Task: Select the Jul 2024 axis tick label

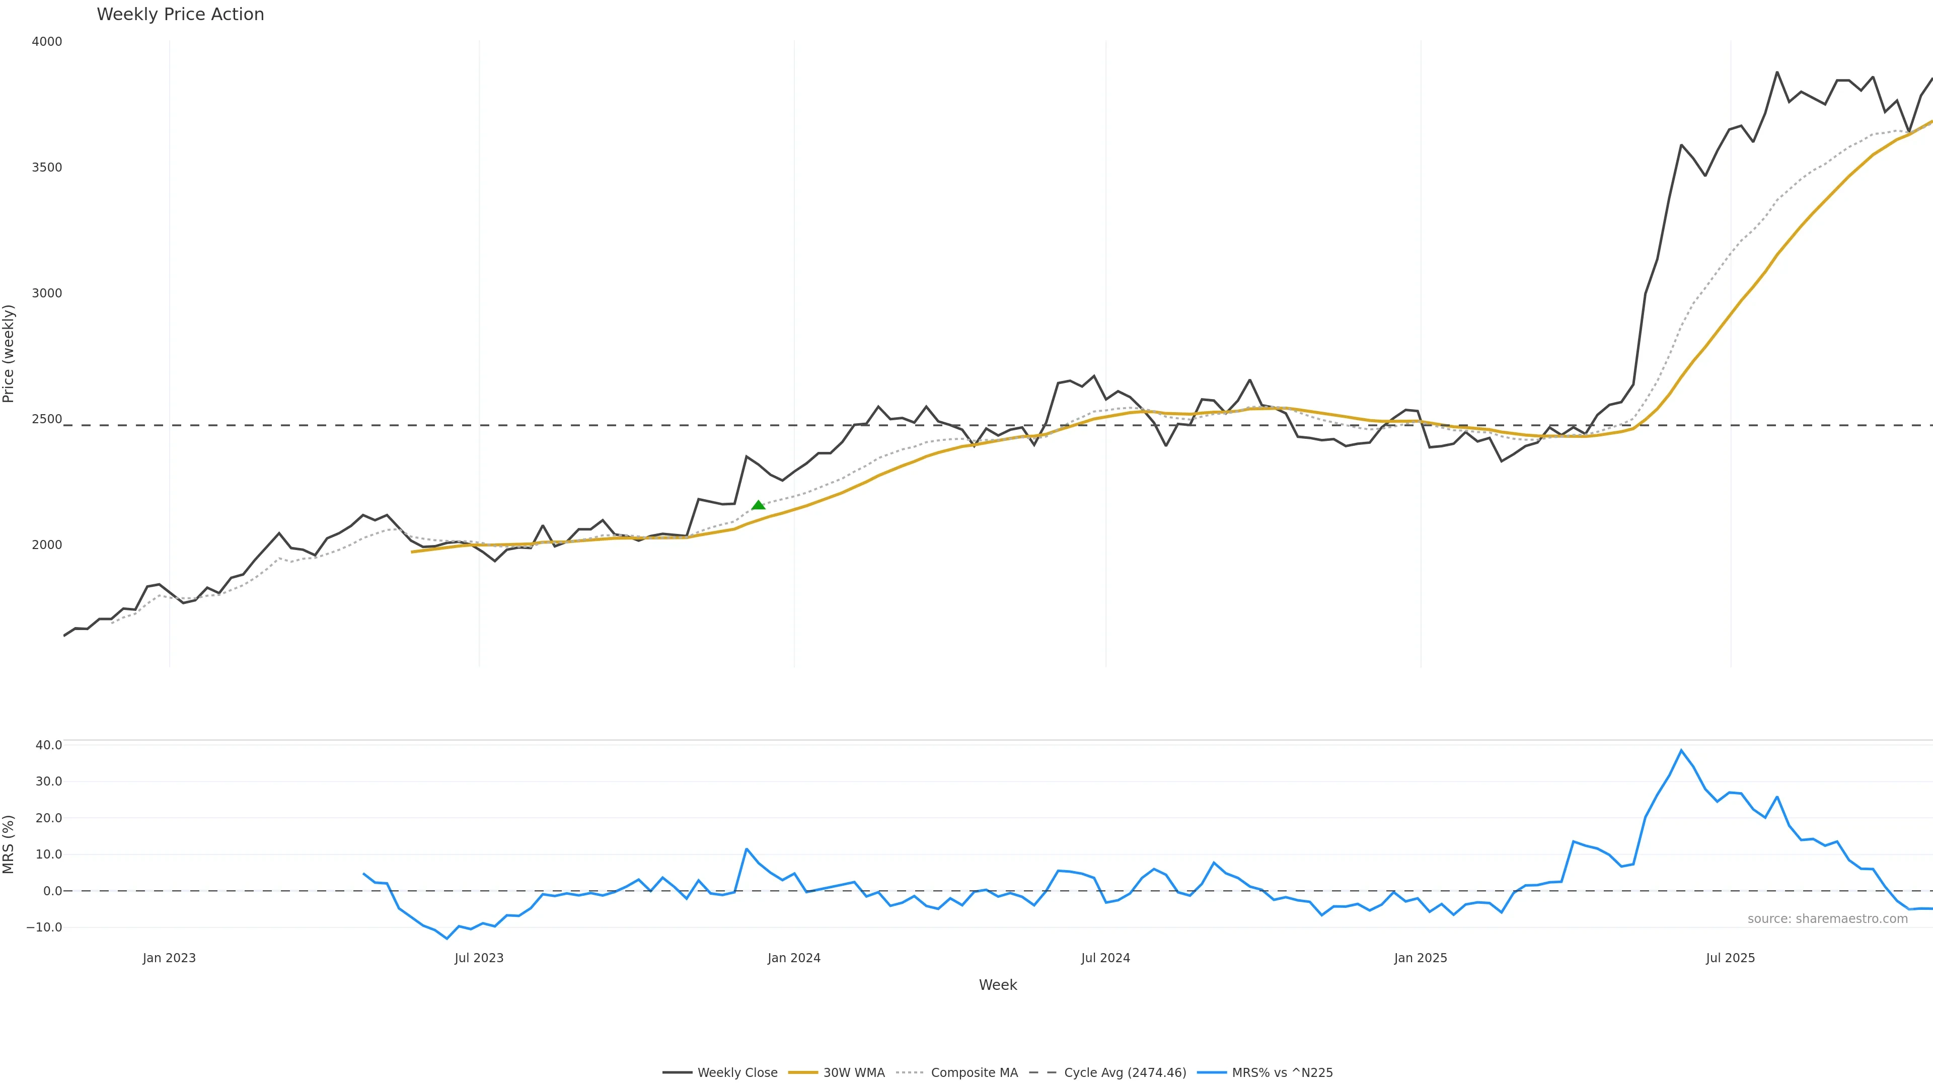Action: [1105, 958]
